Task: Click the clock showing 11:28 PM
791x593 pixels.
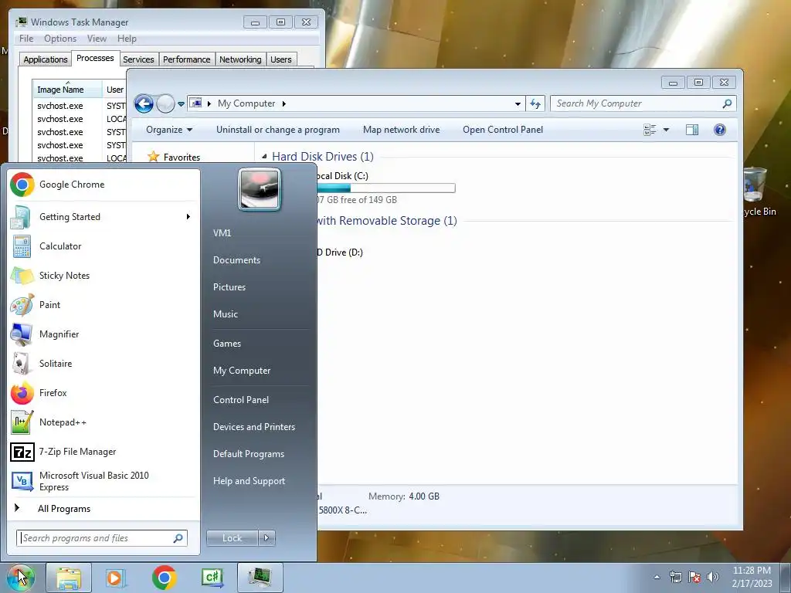Action: click(x=752, y=571)
